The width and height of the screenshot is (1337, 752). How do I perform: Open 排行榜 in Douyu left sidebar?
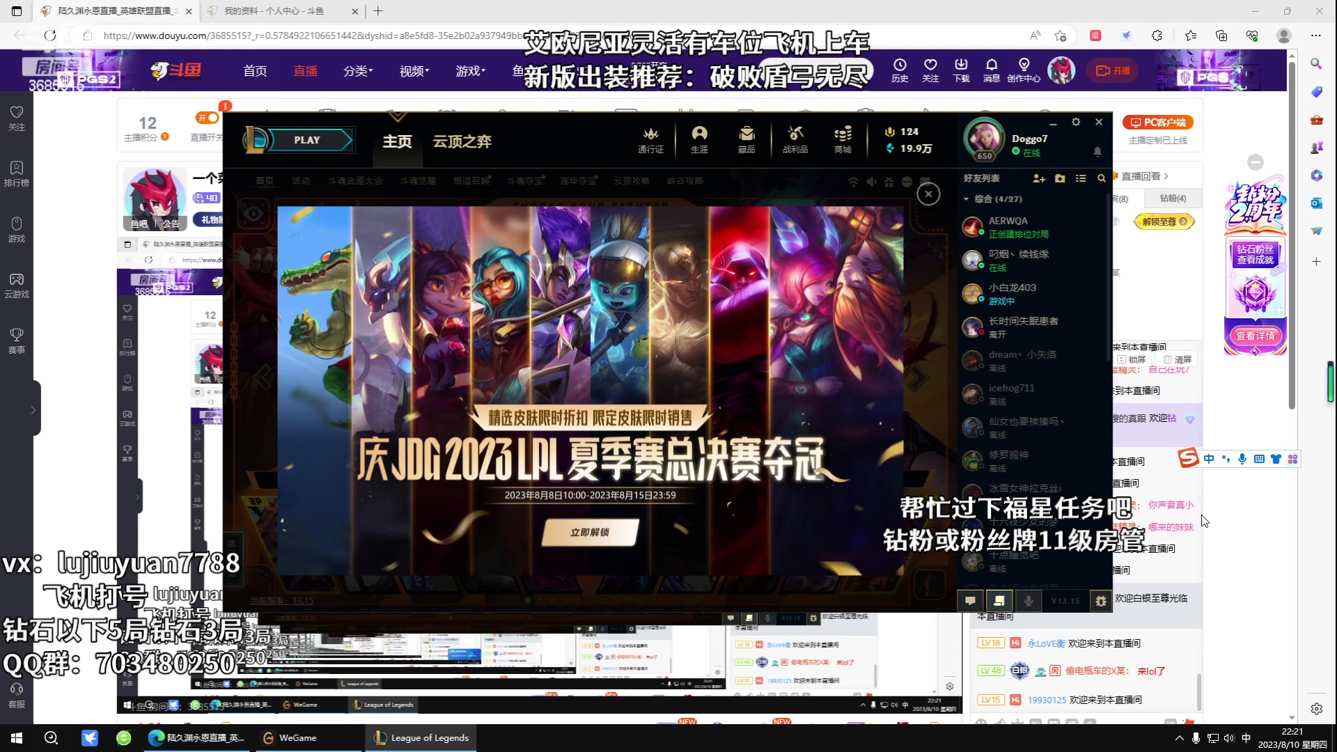17,174
